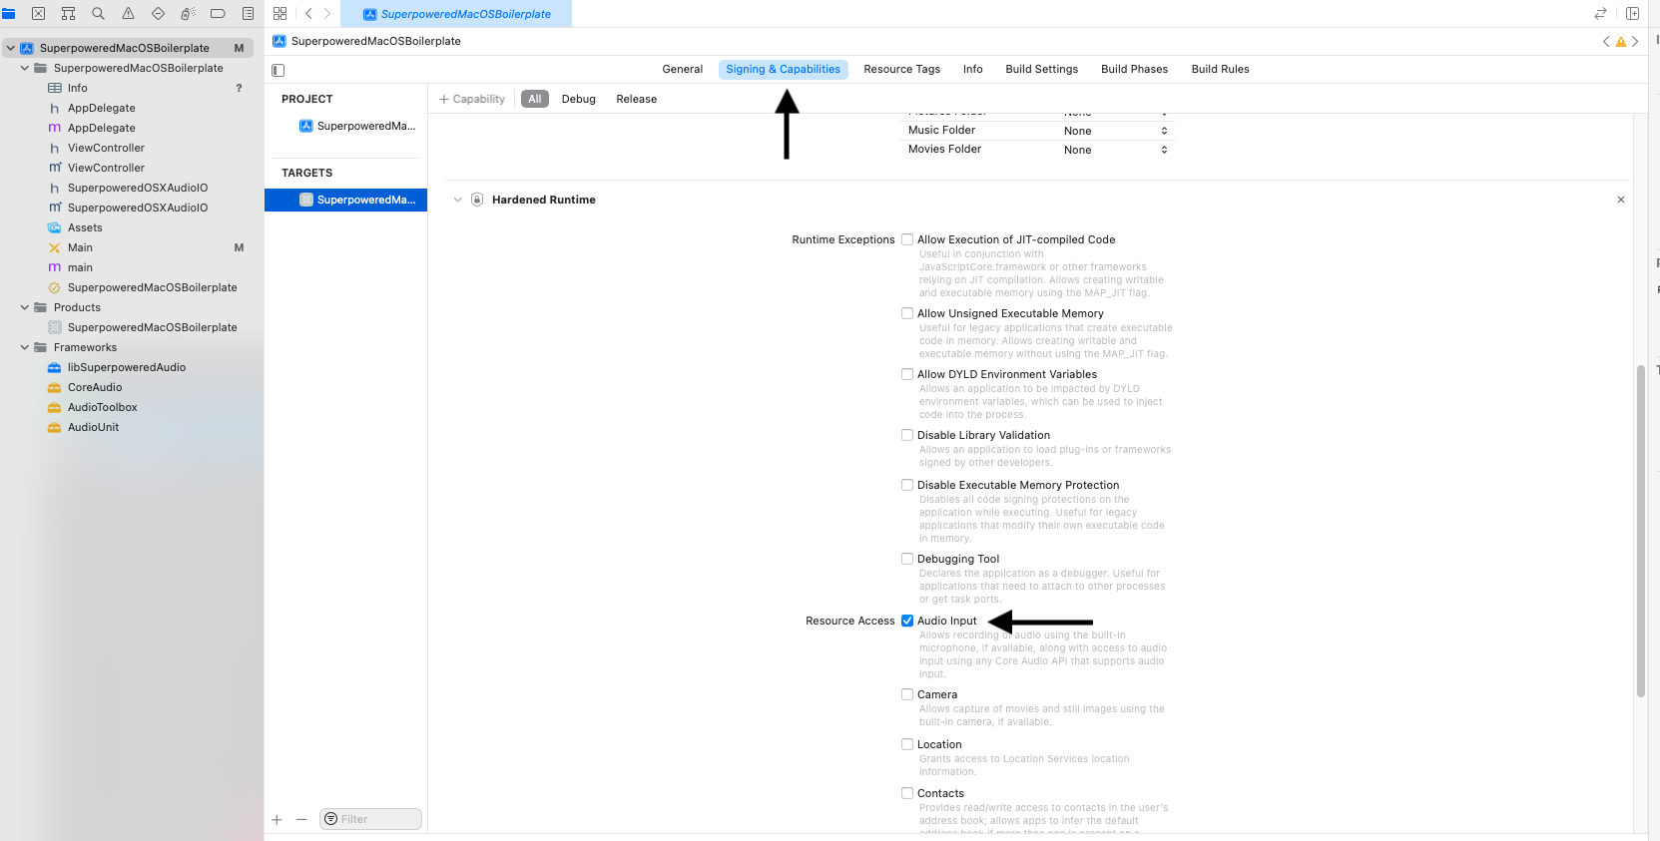Enable Camera resource access

point(907,694)
